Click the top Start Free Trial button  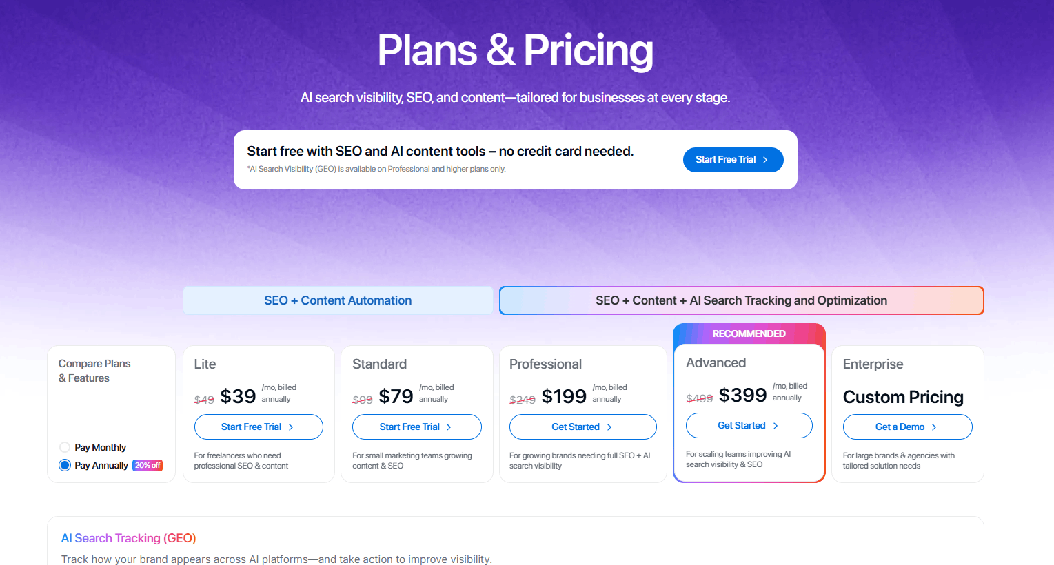pos(732,160)
